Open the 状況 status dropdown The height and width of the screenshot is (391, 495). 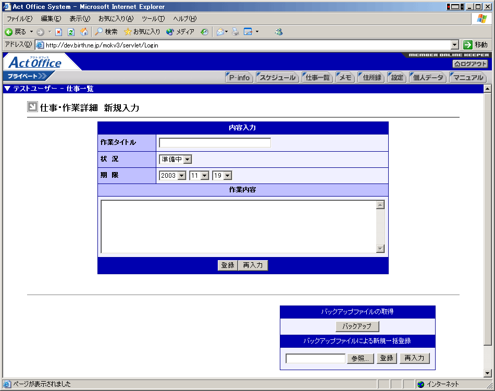(x=175, y=159)
